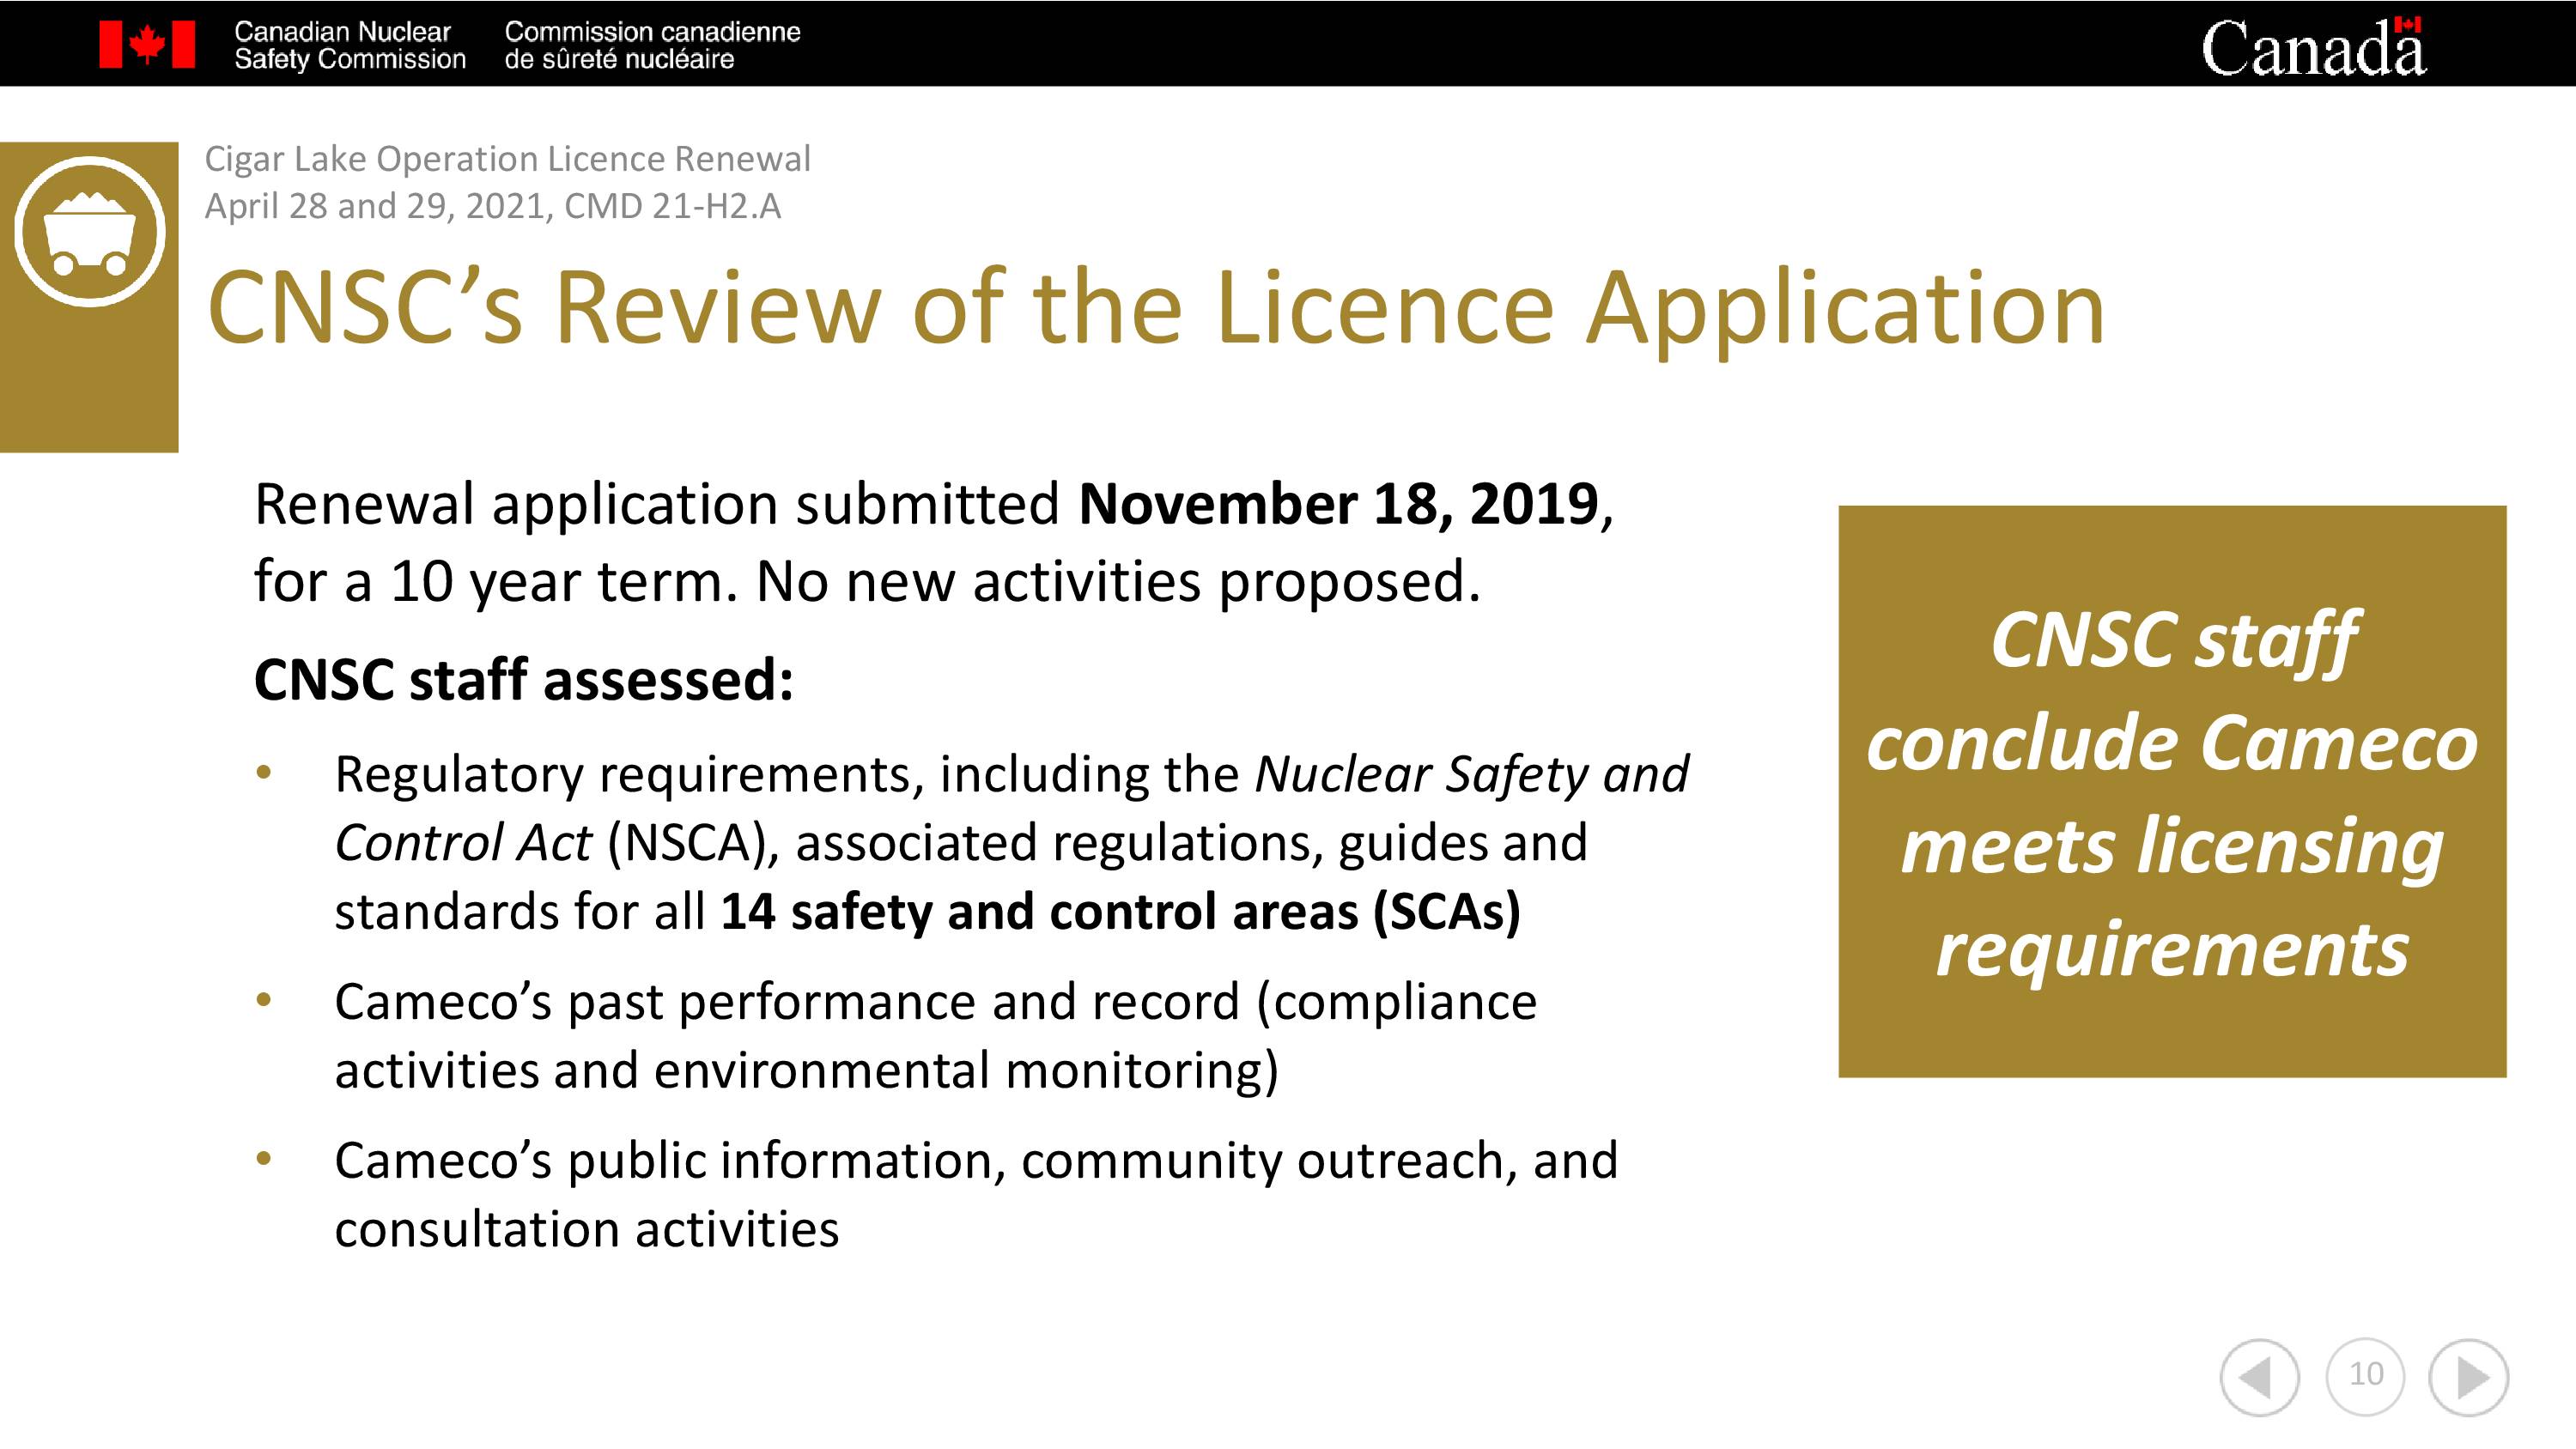Go to the next slide arrow
Viewport: 2576px width, 1449px height.
pyautogui.click(x=2468, y=1377)
